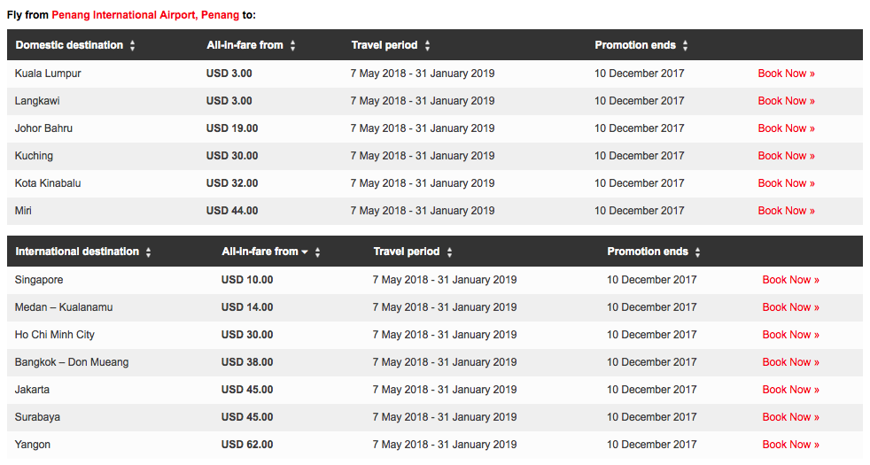Click sort arrows beside international All-in-fare from
The width and height of the screenshot is (870, 465).
point(317,252)
